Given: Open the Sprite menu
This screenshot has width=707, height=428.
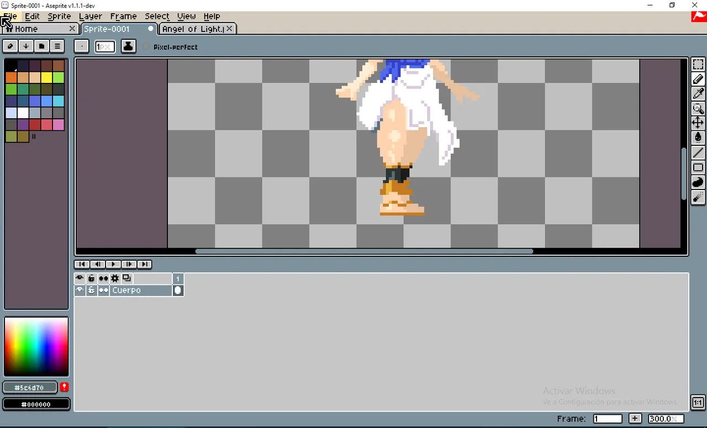Looking at the screenshot, I should [59, 16].
